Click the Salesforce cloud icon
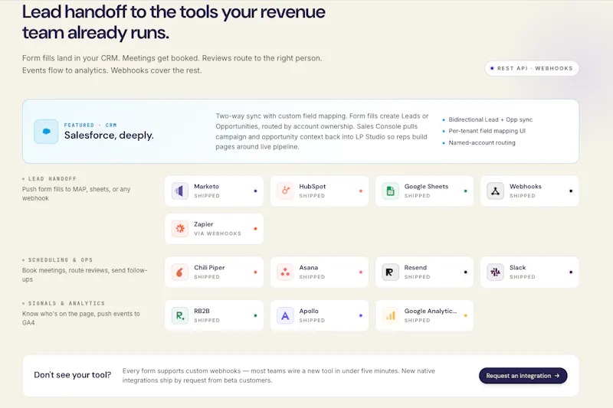The height and width of the screenshot is (408, 613). pyautogui.click(x=46, y=132)
